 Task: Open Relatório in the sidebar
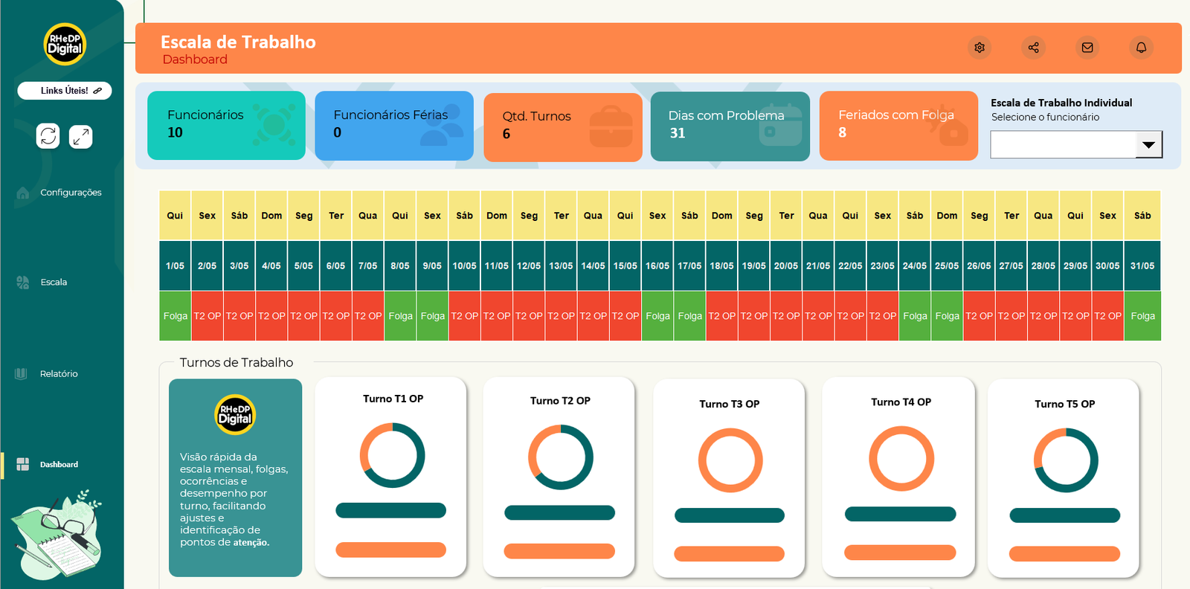click(59, 374)
